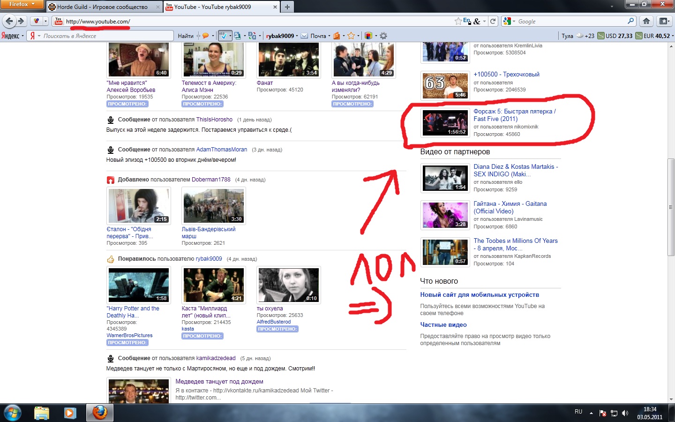Click the Найти search button
The width and height of the screenshot is (675, 422).
(x=186, y=36)
